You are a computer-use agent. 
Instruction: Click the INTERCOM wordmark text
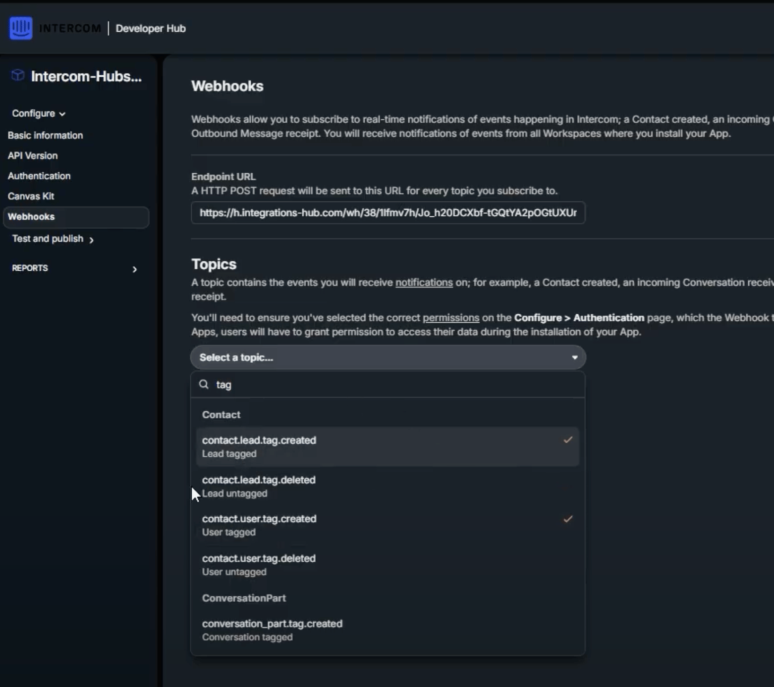[x=70, y=28]
